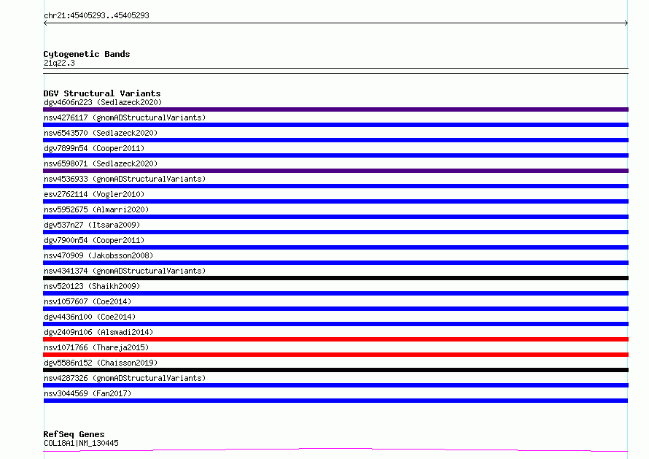Open variant dgv7899n54 (Cooper2011) label

click(x=94, y=148)
